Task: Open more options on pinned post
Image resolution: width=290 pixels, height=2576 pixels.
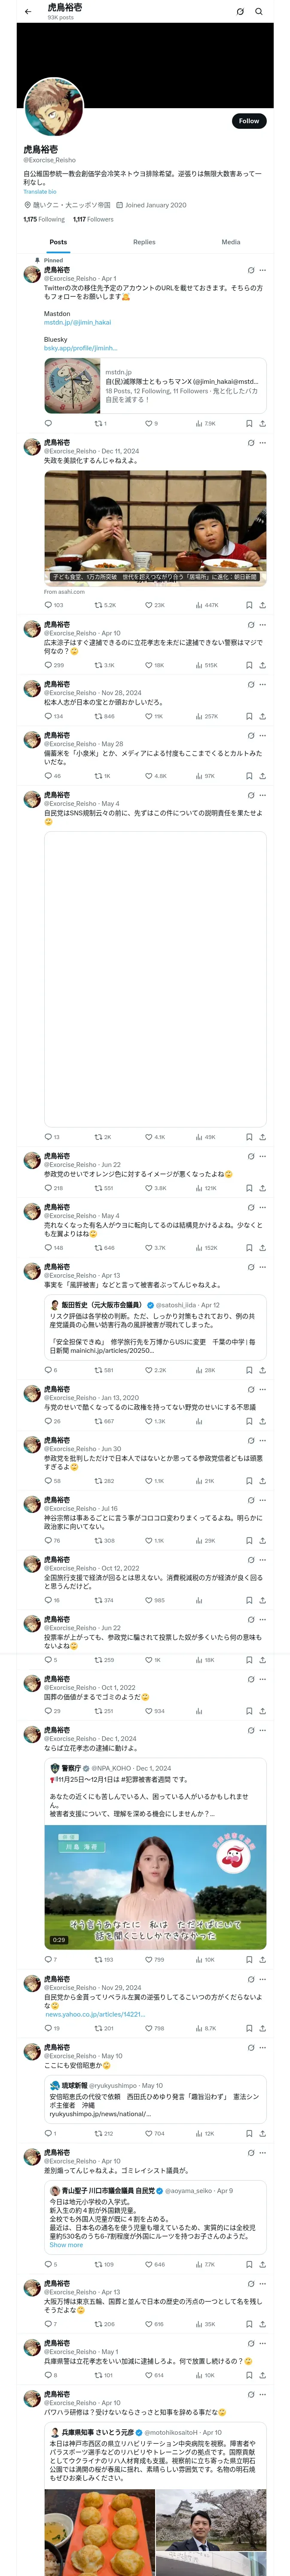Action: click(263, 270)
